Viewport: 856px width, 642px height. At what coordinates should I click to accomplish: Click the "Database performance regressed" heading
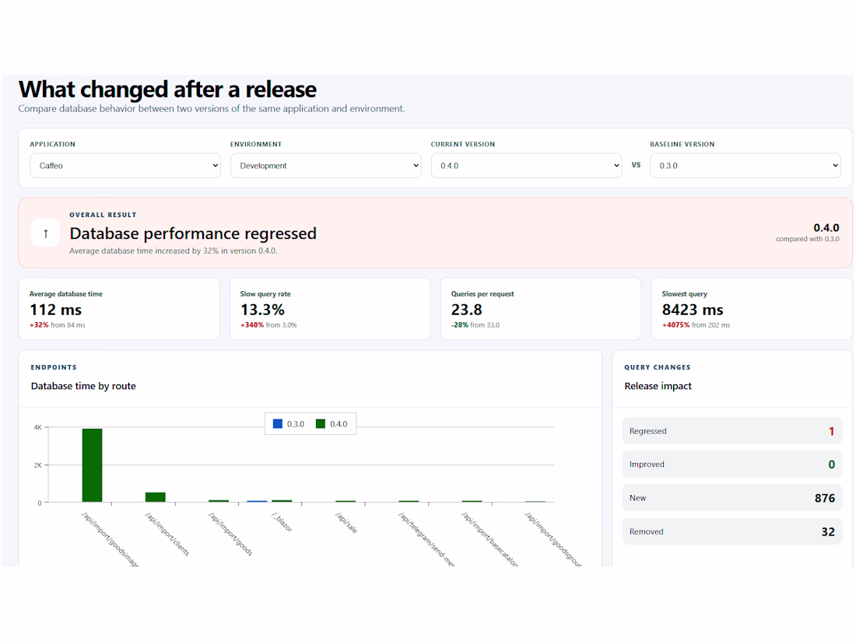click(x=193, y=233)
